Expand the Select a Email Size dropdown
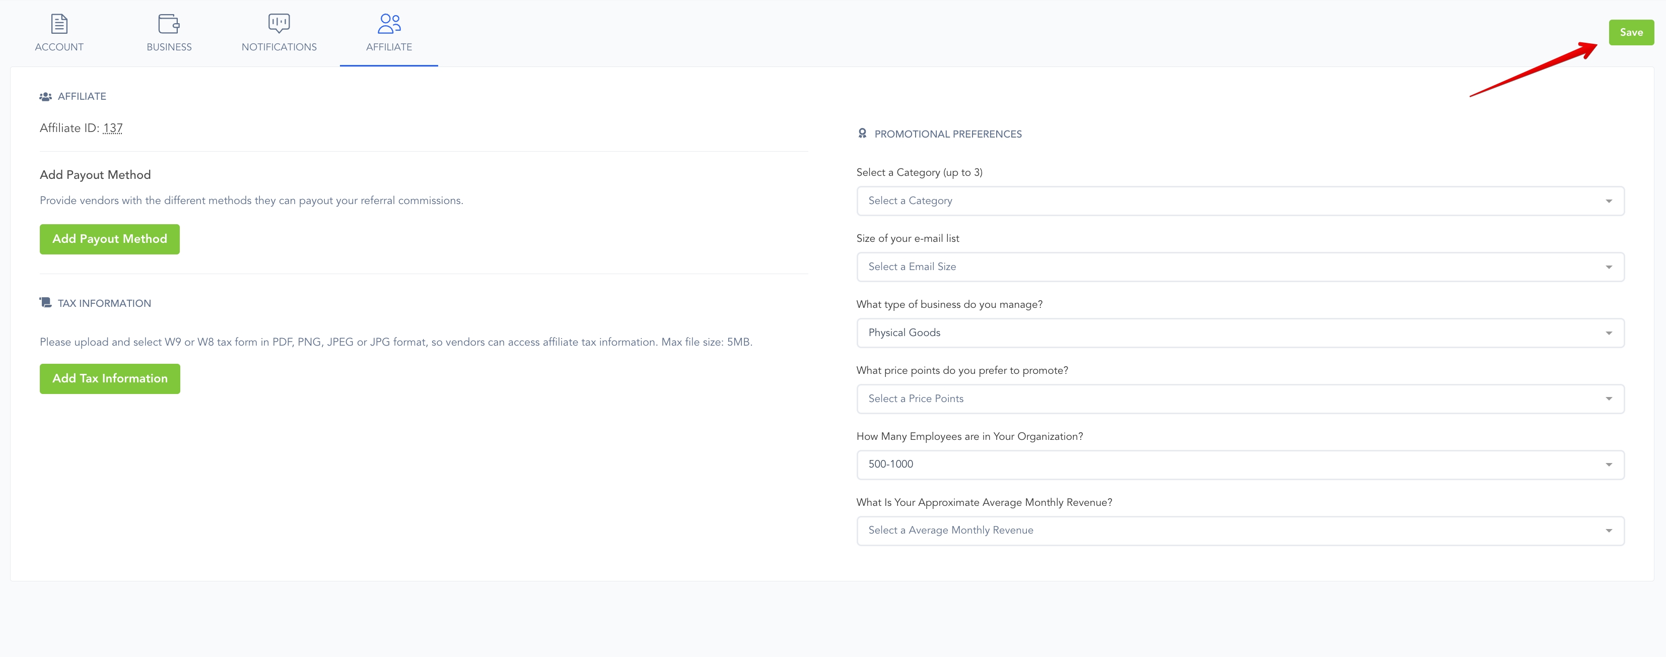The image size is (1666, 657). (1240, 267)
